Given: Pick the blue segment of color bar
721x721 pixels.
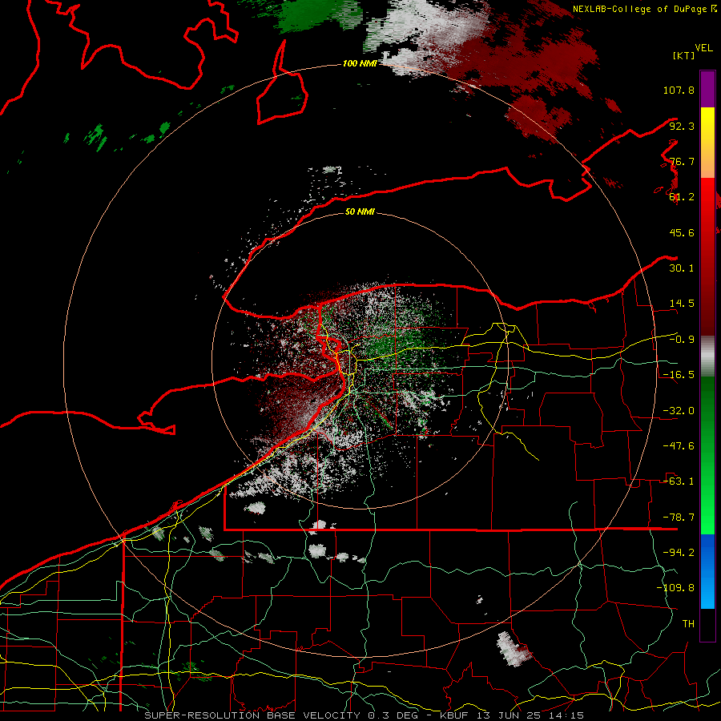Looking at the screenshot, I should click(707, 571).
